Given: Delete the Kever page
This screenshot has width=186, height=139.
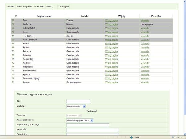Looking at the screenshot, I should (x=145, y=32).
